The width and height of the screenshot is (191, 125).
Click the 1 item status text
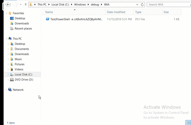(11, 123)
